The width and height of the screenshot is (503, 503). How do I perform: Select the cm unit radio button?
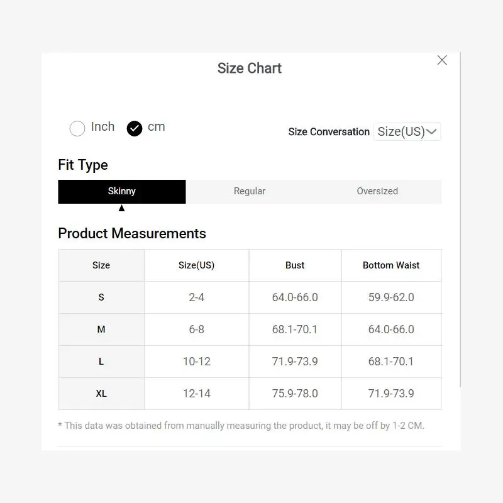click(x=135, y=128)
